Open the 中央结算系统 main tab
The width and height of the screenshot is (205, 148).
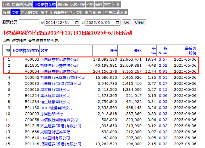[45, 5]
